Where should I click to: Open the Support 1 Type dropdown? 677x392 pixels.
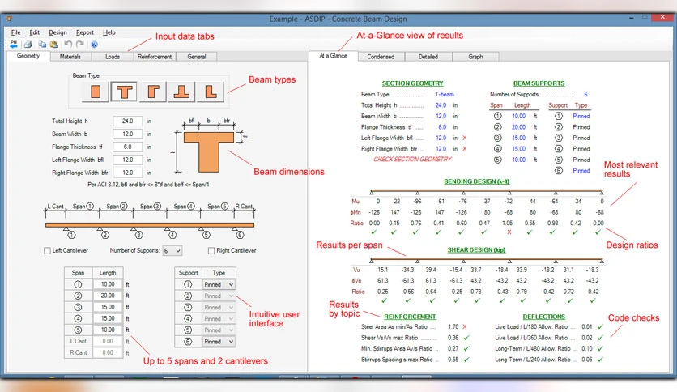(x=219, y=284)
